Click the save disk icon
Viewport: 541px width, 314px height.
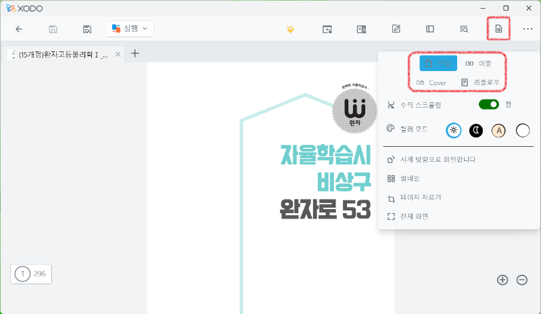tap(53, 29)
